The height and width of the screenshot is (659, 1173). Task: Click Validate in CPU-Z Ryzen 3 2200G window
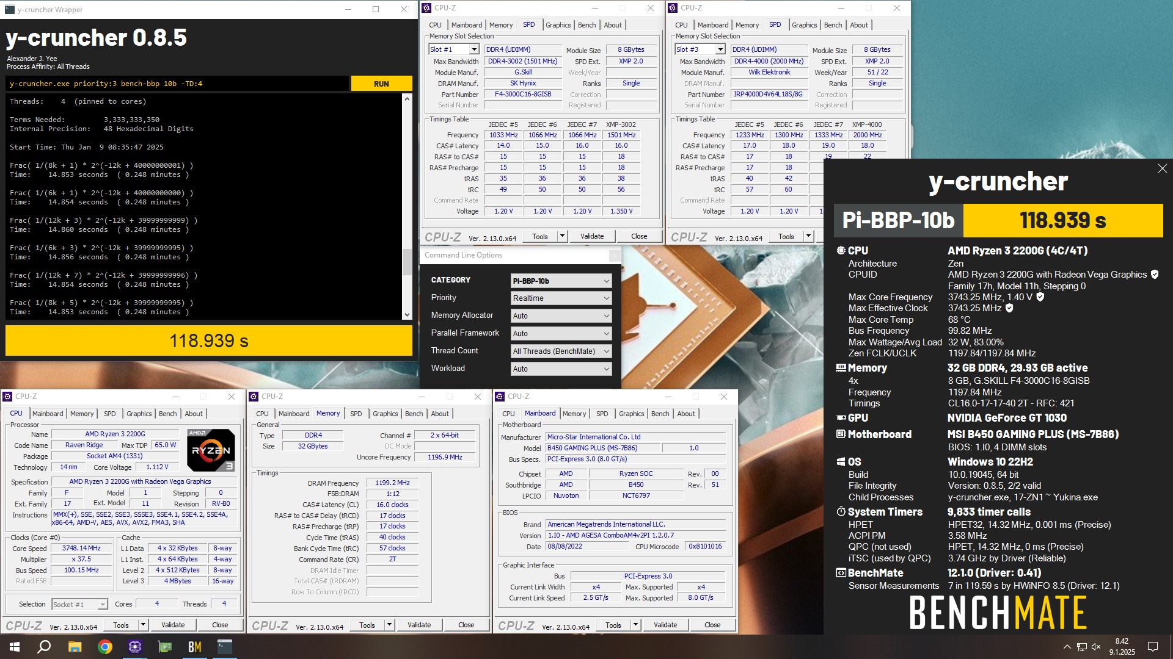(173, 625)
